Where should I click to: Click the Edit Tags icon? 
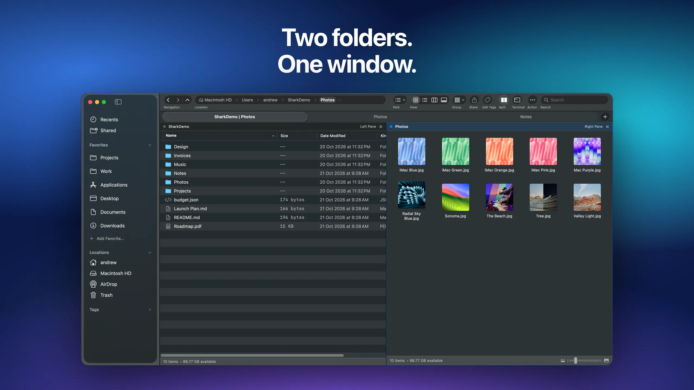tap(487, 100)
